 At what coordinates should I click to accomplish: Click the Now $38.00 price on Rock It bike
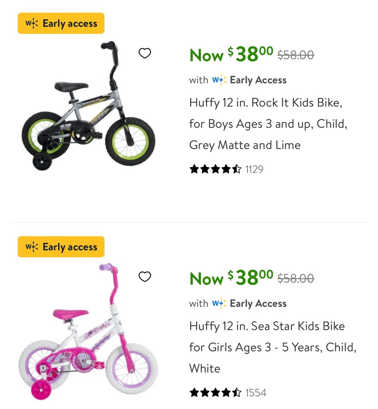click(231, 55)
